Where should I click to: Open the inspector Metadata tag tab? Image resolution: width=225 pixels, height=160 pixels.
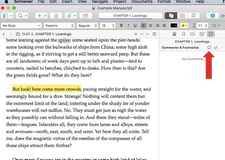(x=192, y=34)
